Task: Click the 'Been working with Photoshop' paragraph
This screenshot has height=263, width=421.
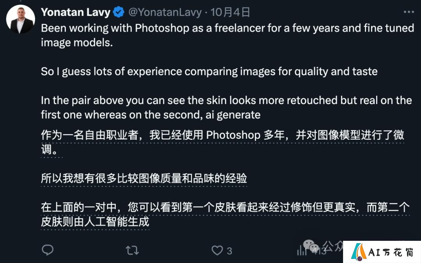Action: (227, 35)
